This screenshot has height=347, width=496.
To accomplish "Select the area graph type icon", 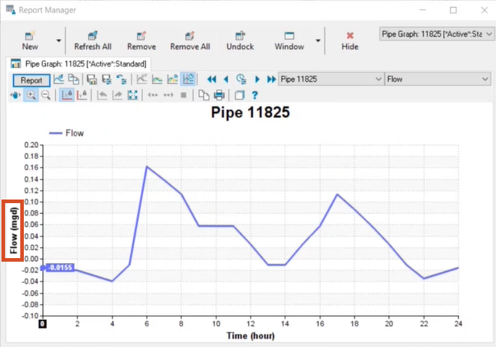I will (x=157, y=79).
